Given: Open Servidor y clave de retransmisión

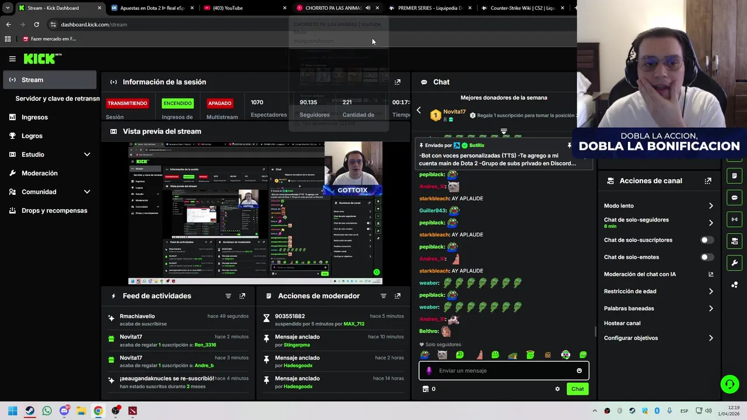Looking at the screenshot, I should [57, 99].
